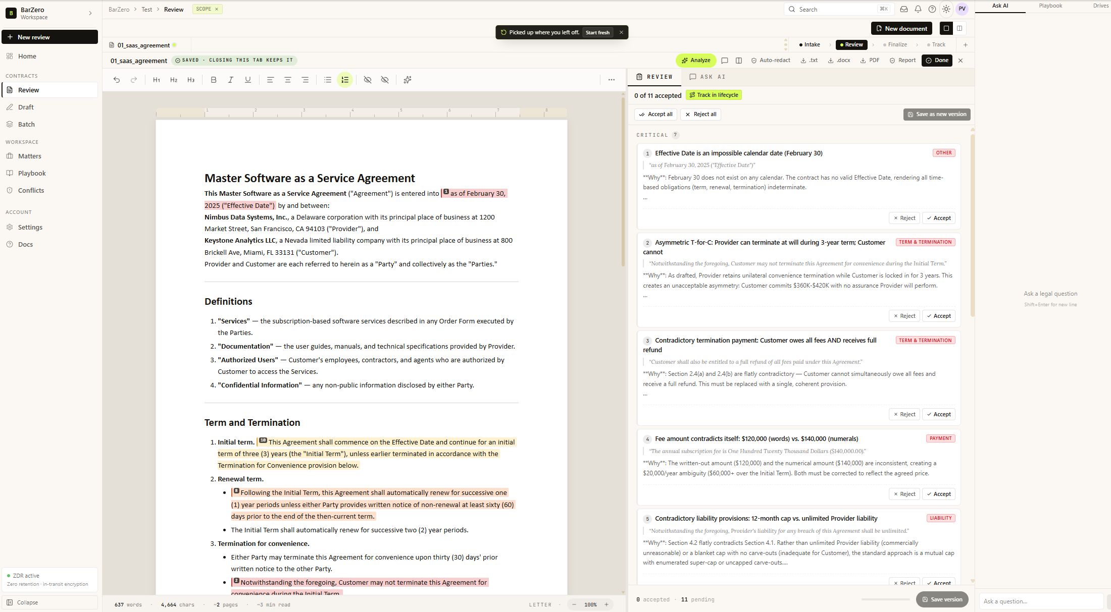Open the three-dot more options in editor toolbar
Screen dimensions: 1111x612
coord(612,80)
